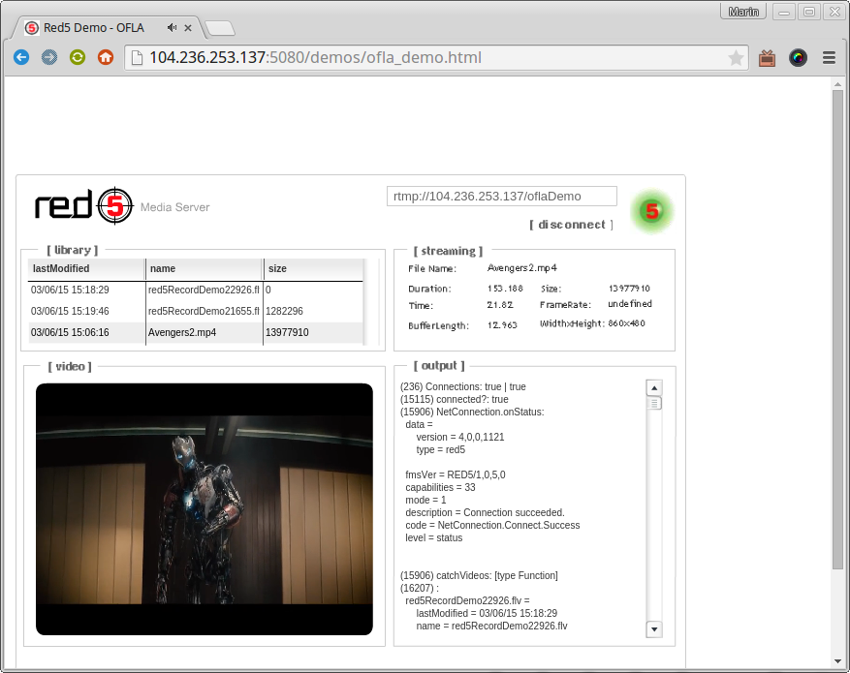Click the output line level = status
The height and width of the screenshot is (673, 850).
[x=433, y=537]
